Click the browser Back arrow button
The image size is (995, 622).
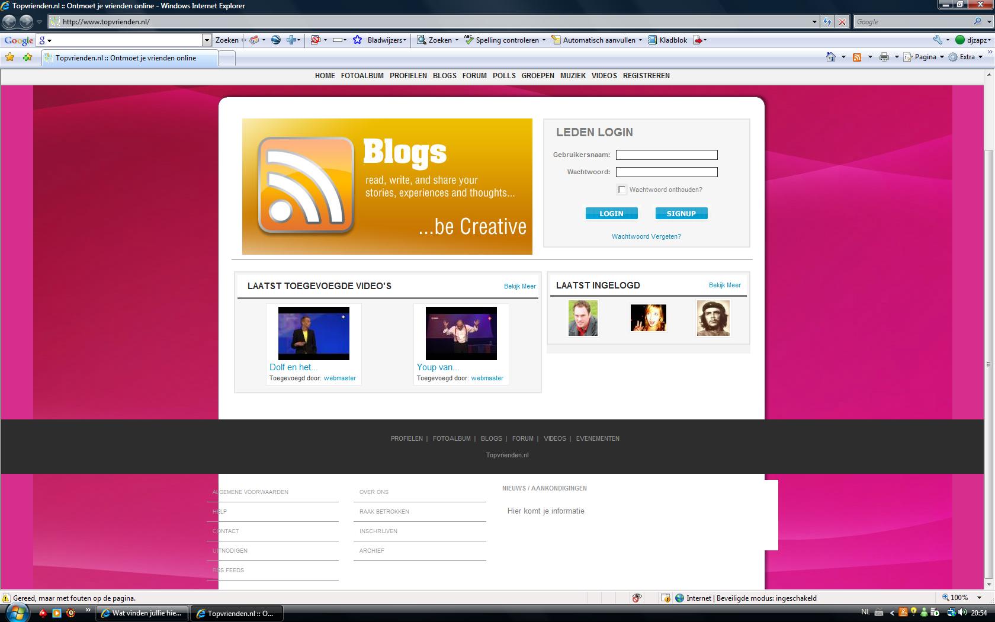9,22
